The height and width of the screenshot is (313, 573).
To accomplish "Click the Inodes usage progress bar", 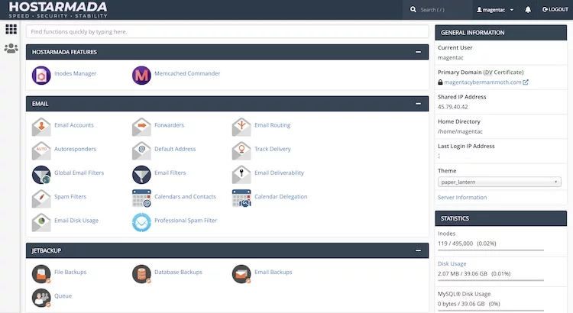I will (490, 250).
